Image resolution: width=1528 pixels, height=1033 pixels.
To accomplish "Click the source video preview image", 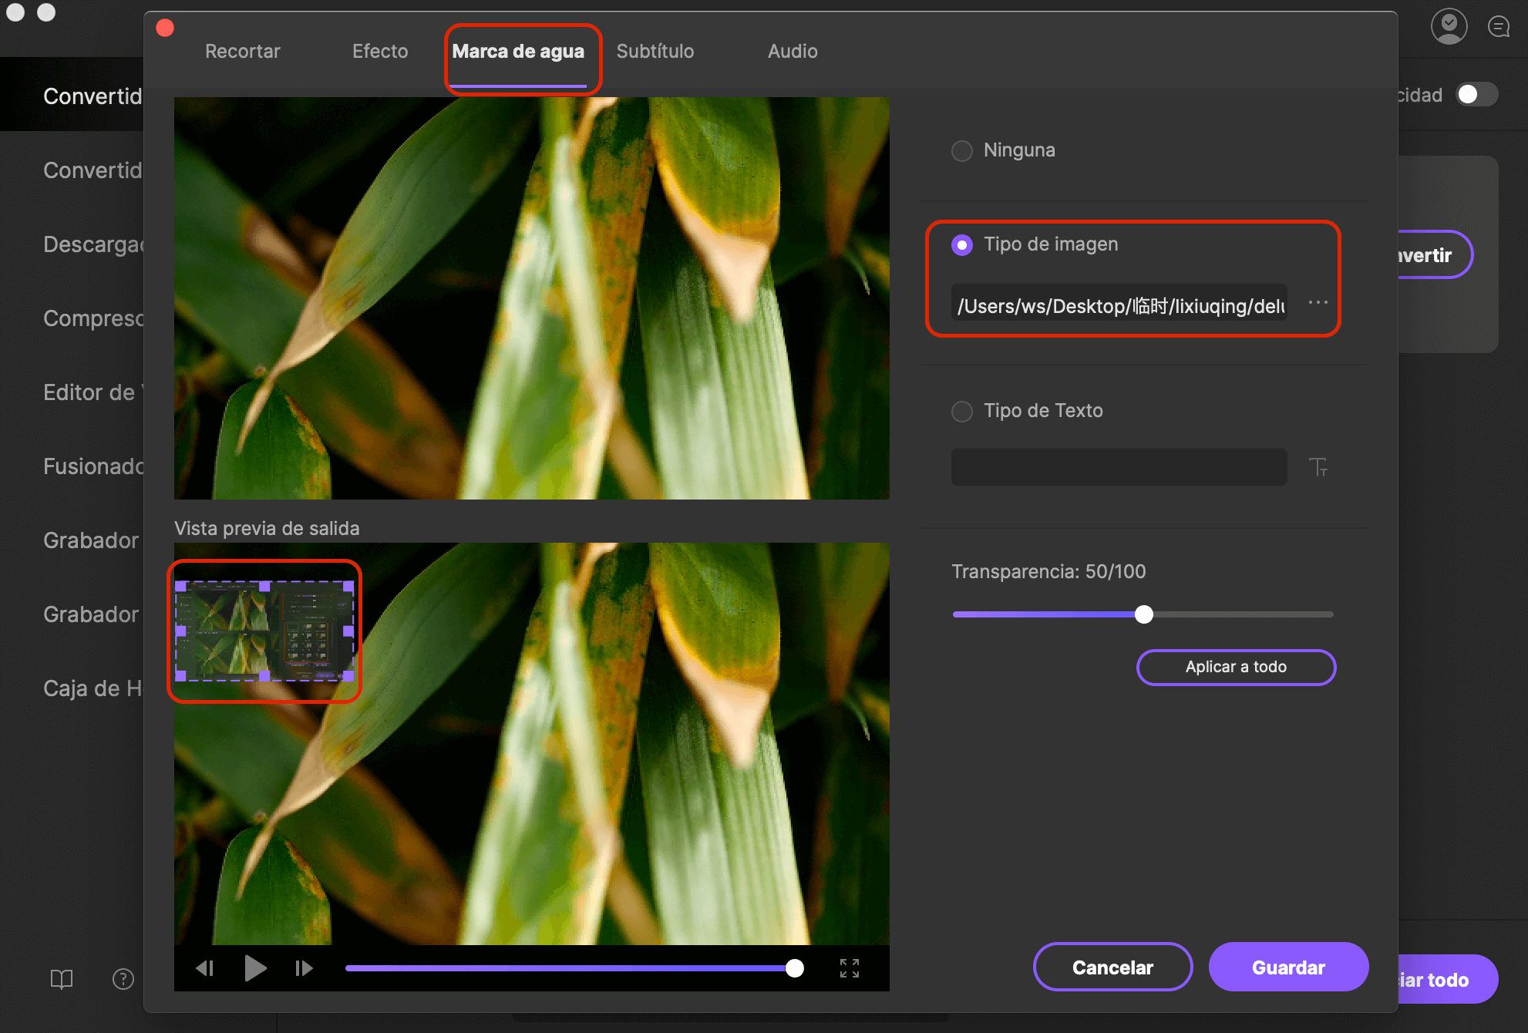I will point(531,298).
